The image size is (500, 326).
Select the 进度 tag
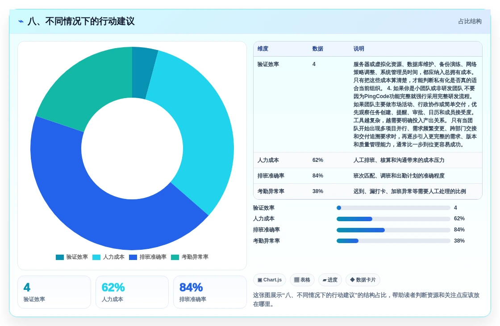pos(330,280)
